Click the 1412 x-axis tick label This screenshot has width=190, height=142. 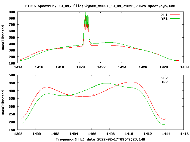point(148,134)
